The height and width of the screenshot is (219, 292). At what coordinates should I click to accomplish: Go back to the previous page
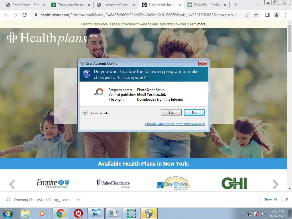click(6, 15)
